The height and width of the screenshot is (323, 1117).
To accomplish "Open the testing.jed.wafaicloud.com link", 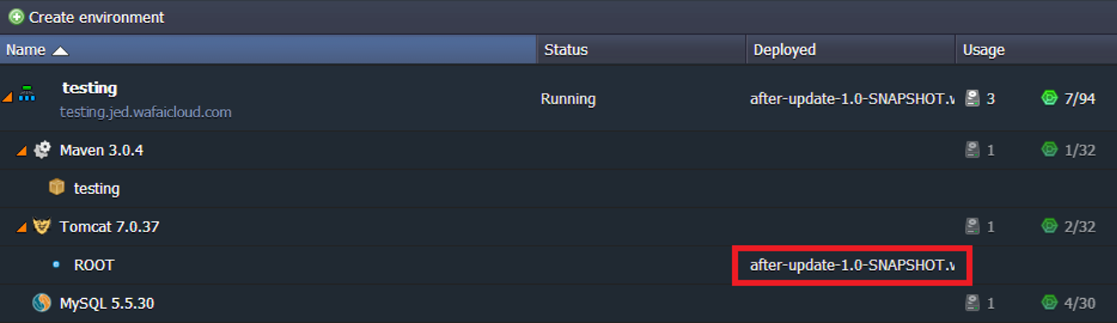I will pyautogui.click(x=146, y=112).
